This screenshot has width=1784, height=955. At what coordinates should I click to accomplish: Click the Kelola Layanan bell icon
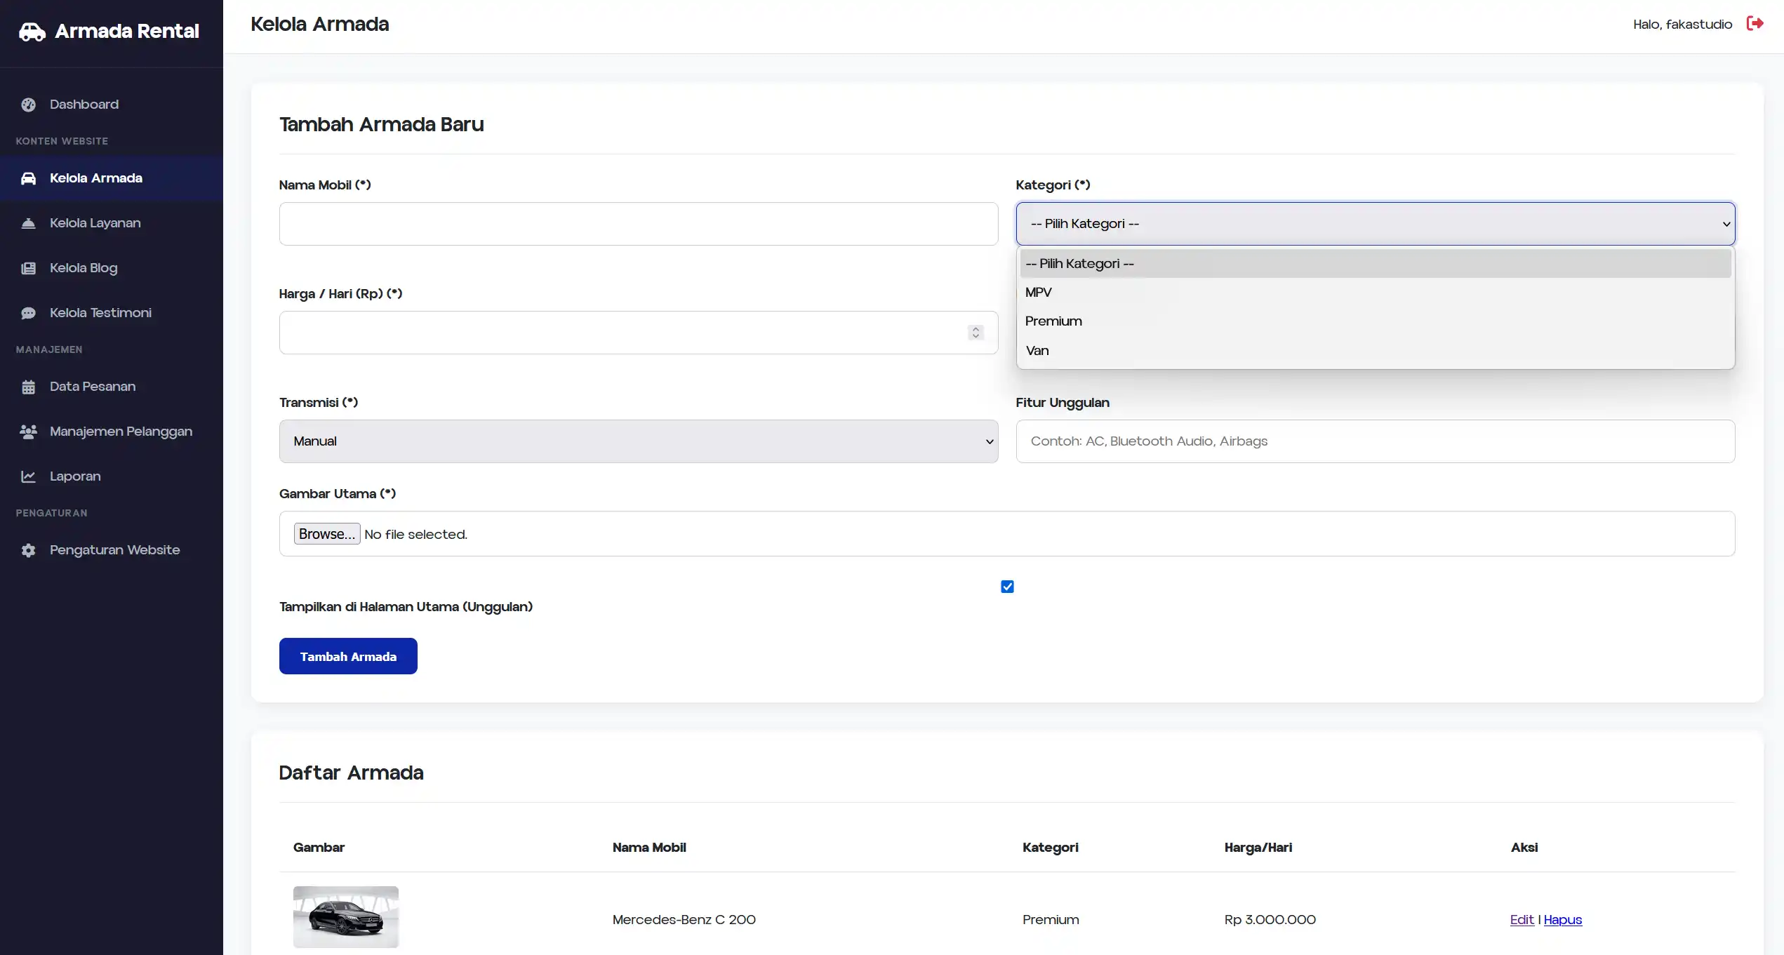(x=28, y=223)
